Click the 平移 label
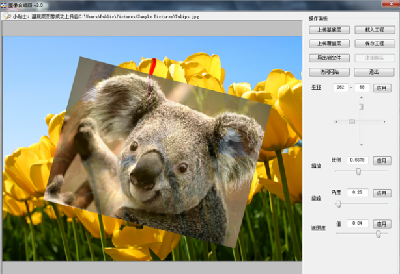 click(316, 88)
